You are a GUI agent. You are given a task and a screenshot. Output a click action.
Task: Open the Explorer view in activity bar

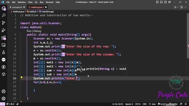[4, 8]
